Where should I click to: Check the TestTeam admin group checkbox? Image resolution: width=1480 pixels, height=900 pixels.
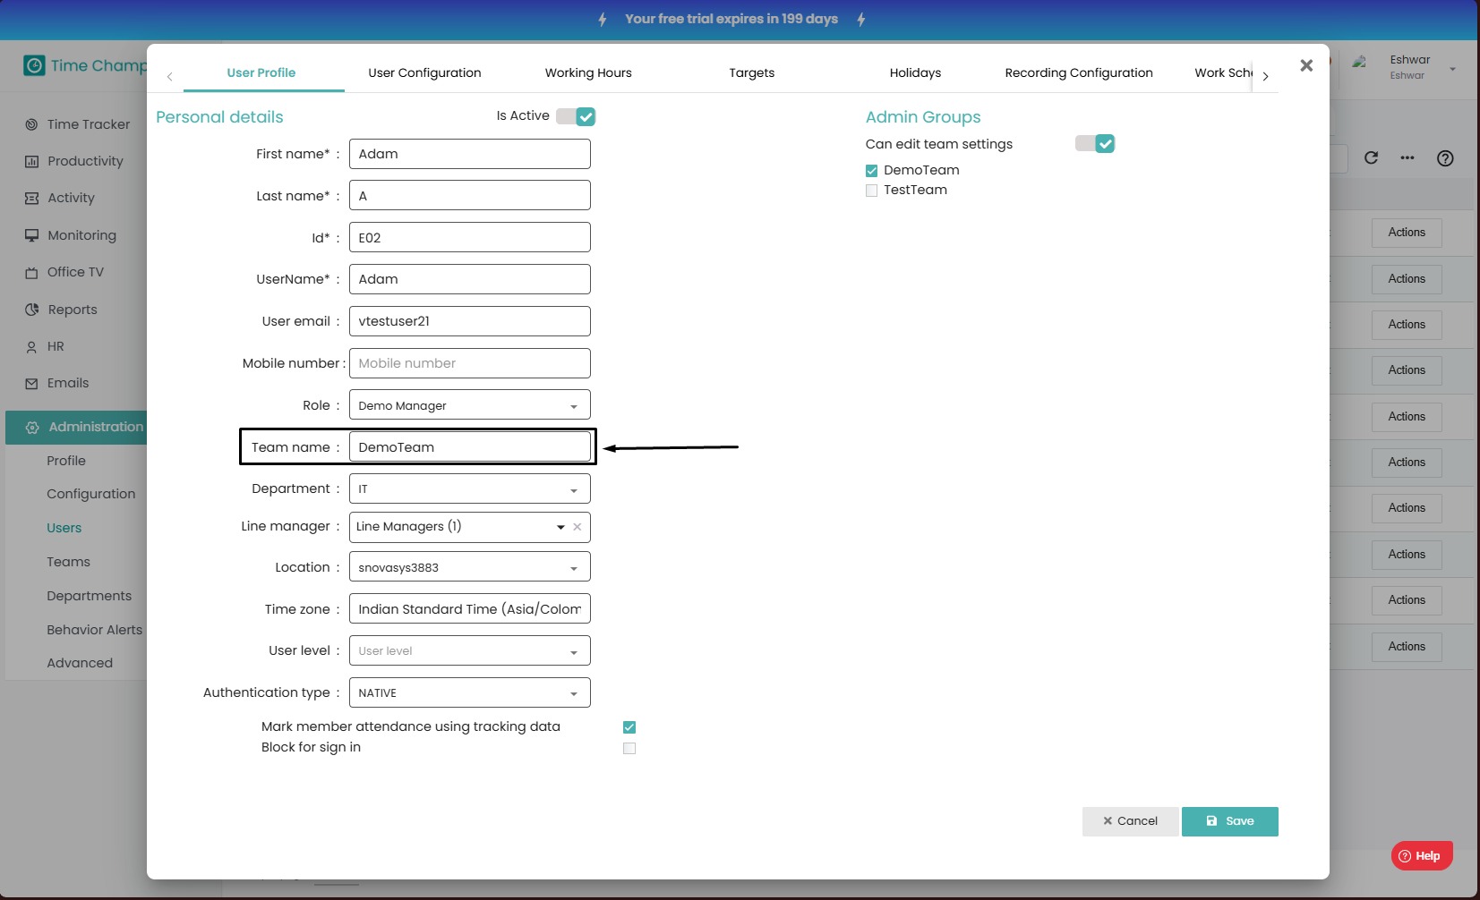871,191
